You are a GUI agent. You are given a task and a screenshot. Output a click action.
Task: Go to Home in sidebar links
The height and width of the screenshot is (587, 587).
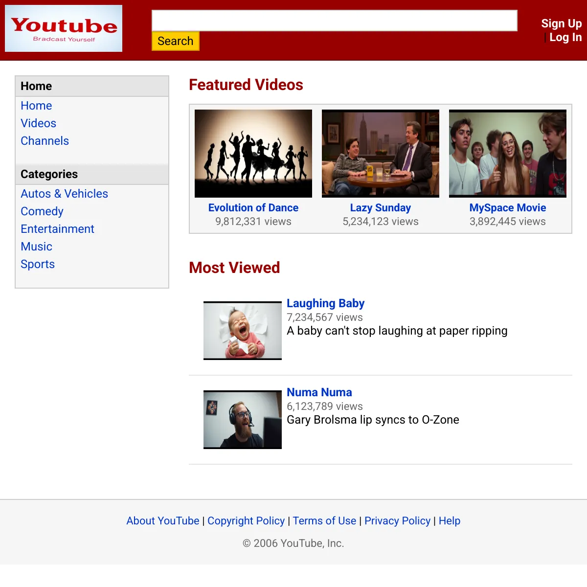tap(36, 106)
